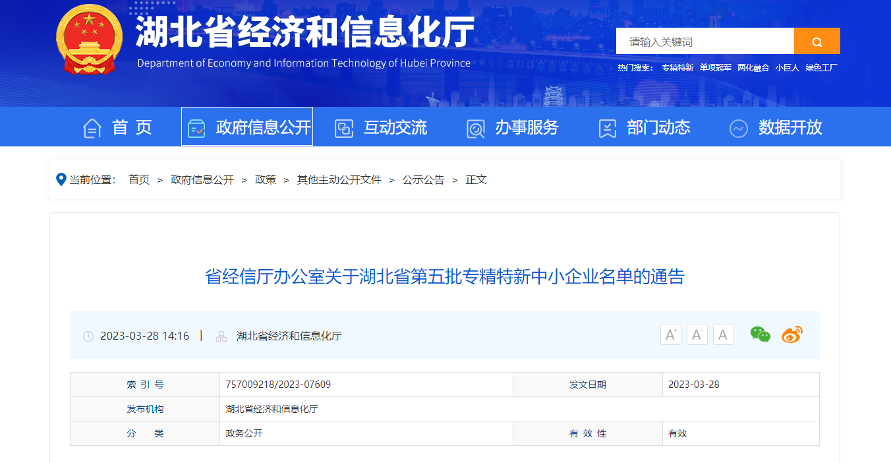Click hot search term 两化融合
Image resolution: width=891 pixels, height=463 pixels.
pyautogui.click(x=753, y=67)
